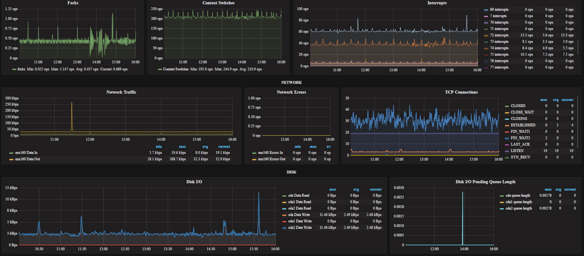This screenshot has width=584, height=256.
Task: Toggle the CLOSE_WAIT connections series
Action: [522, 112]
